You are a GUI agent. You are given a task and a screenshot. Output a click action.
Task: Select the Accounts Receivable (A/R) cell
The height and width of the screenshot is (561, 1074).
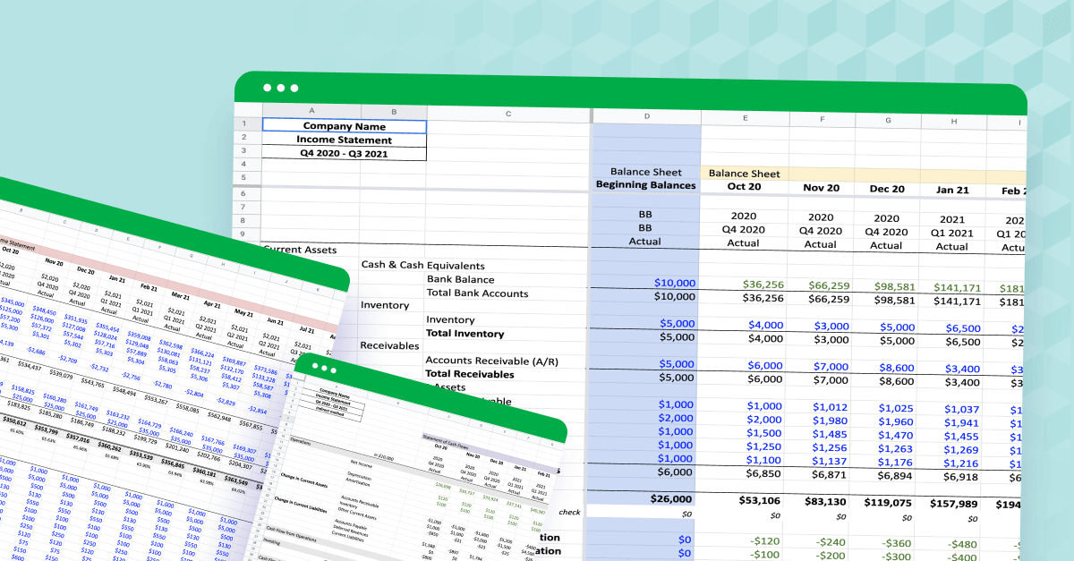pyautogui.click(x=490, y=361)
